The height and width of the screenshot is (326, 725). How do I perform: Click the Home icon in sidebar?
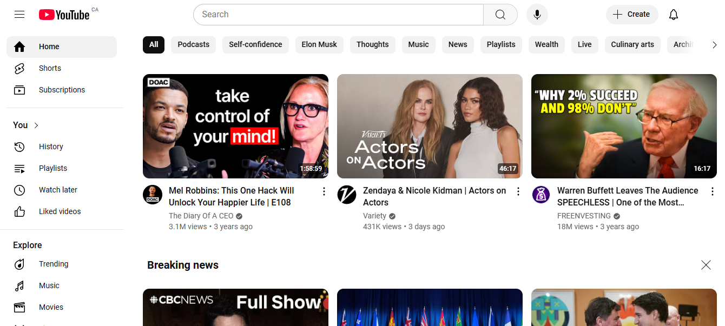(x=19, y=47)
